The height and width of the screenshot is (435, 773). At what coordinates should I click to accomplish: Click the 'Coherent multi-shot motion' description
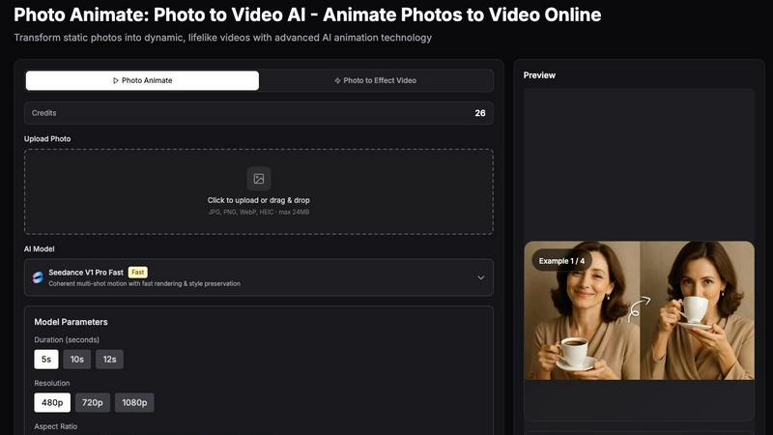click(144, 283)
